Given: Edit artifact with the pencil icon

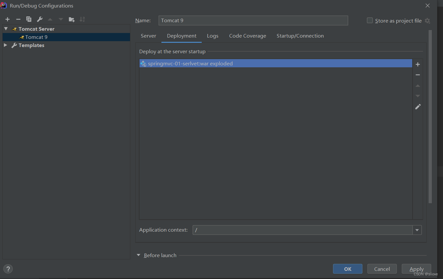Looking at the screenshot, I should click(x=418, y=107).
